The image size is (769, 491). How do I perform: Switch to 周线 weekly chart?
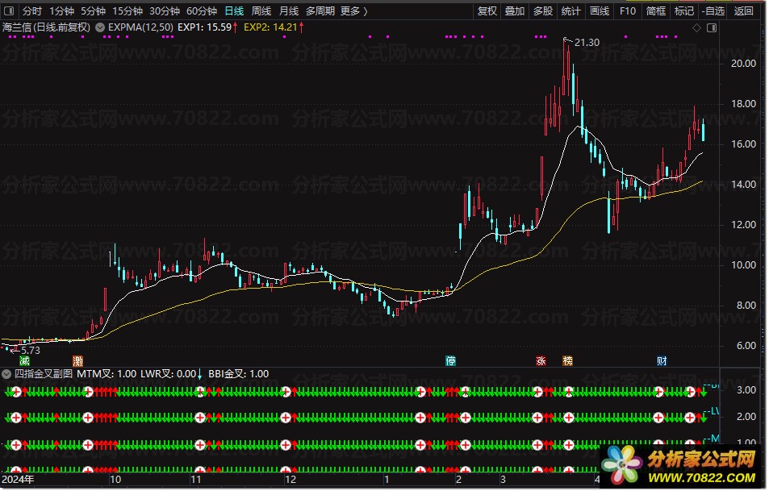click(261, 10)
